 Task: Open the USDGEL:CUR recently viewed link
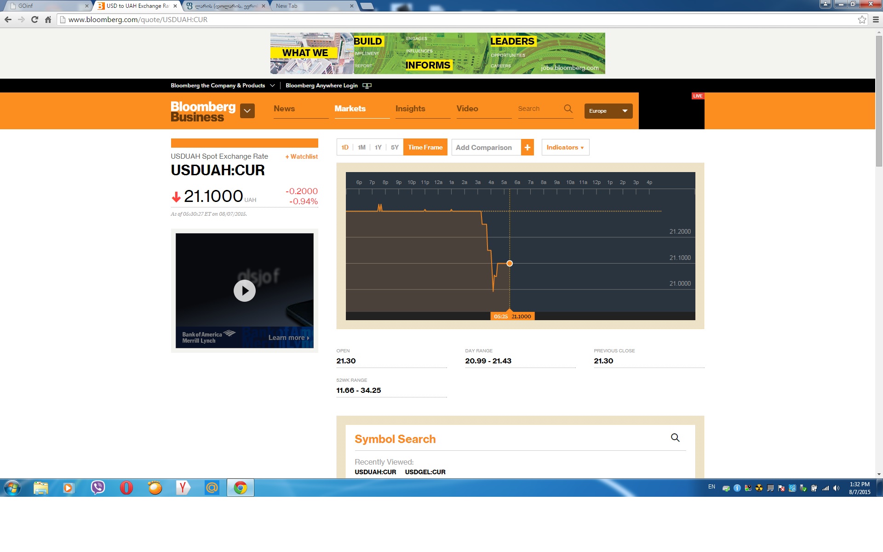pos(425,472)
